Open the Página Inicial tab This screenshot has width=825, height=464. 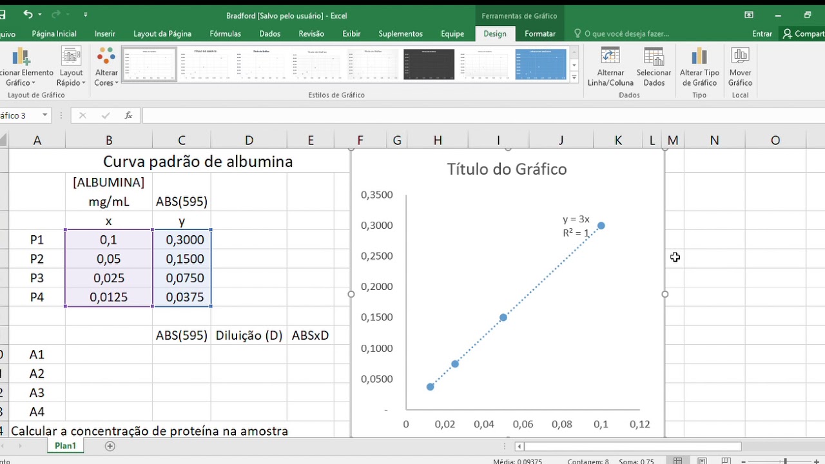coord(54,34)
